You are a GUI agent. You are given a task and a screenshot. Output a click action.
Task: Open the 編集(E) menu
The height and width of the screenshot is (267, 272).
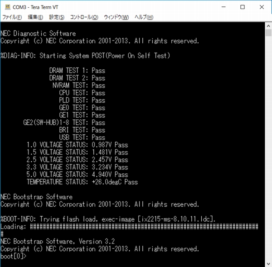click(x=35, y=17)
